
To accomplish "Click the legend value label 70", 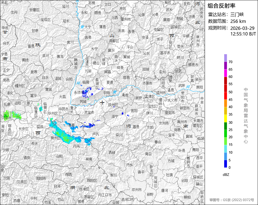I will (230, 62).
